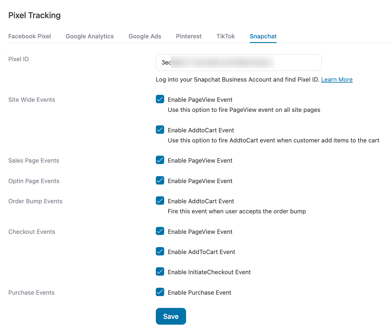Open the Facebook Pixel tab
Viewport: 392px width, 333px height.
coord(29,36)
